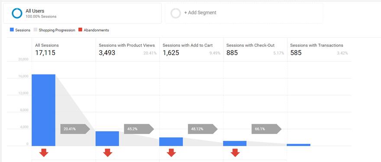Click the 45.2% progression arrow badge

click(x=139, y=129)
